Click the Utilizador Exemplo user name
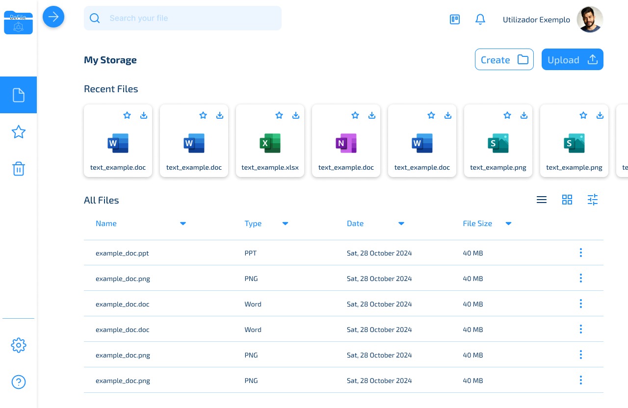 click(x=536, y=20)
